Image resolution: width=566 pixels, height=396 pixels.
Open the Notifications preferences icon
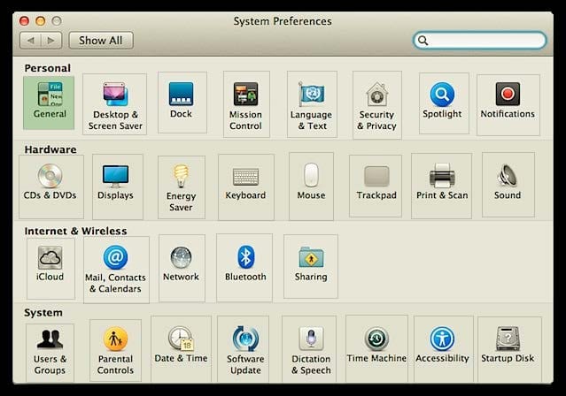click(x=508, y=105)
